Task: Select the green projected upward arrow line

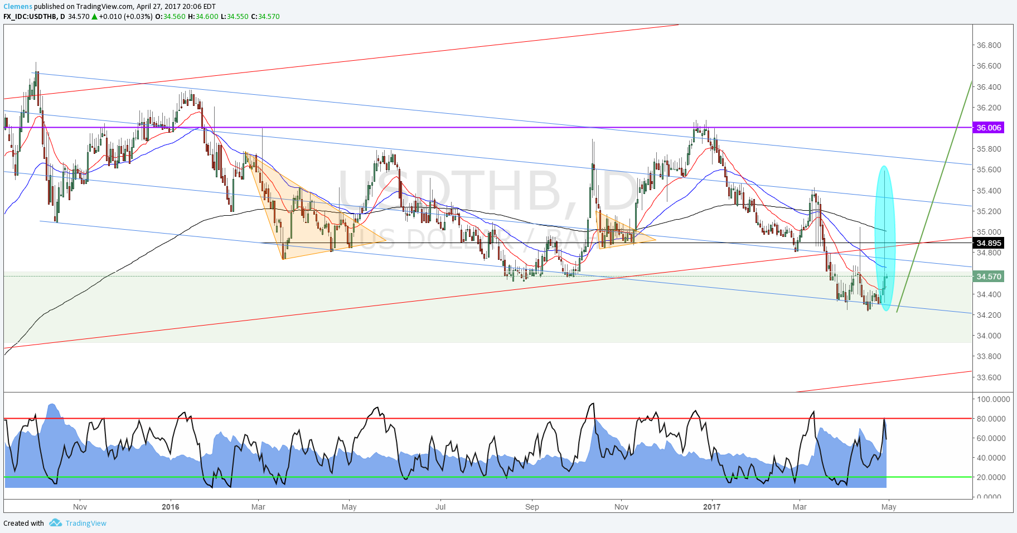Action: click(934, 196)
